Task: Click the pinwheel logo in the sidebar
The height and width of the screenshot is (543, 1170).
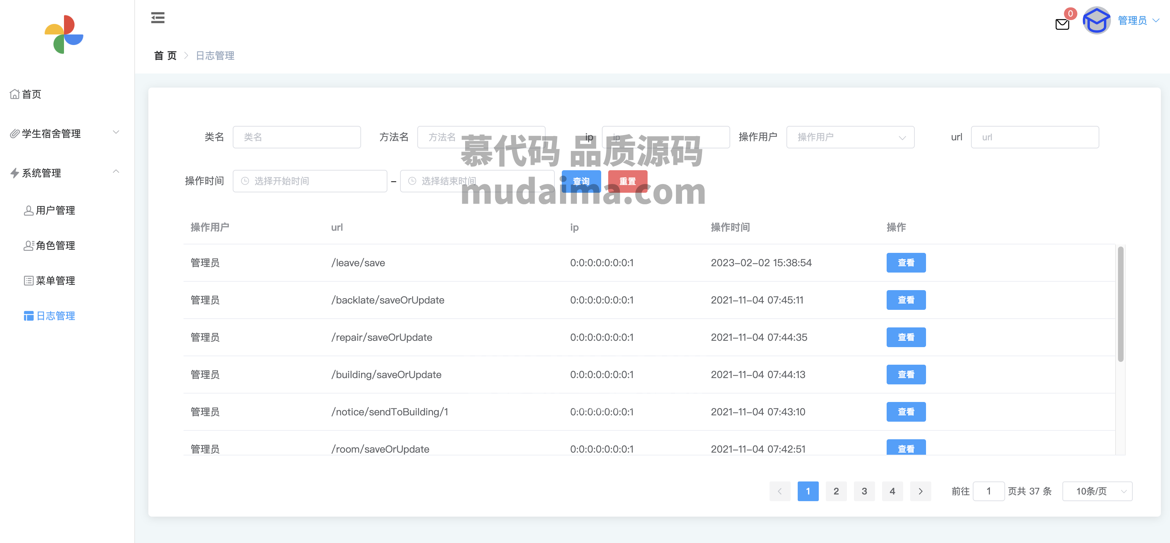Action: pos(64,34)
